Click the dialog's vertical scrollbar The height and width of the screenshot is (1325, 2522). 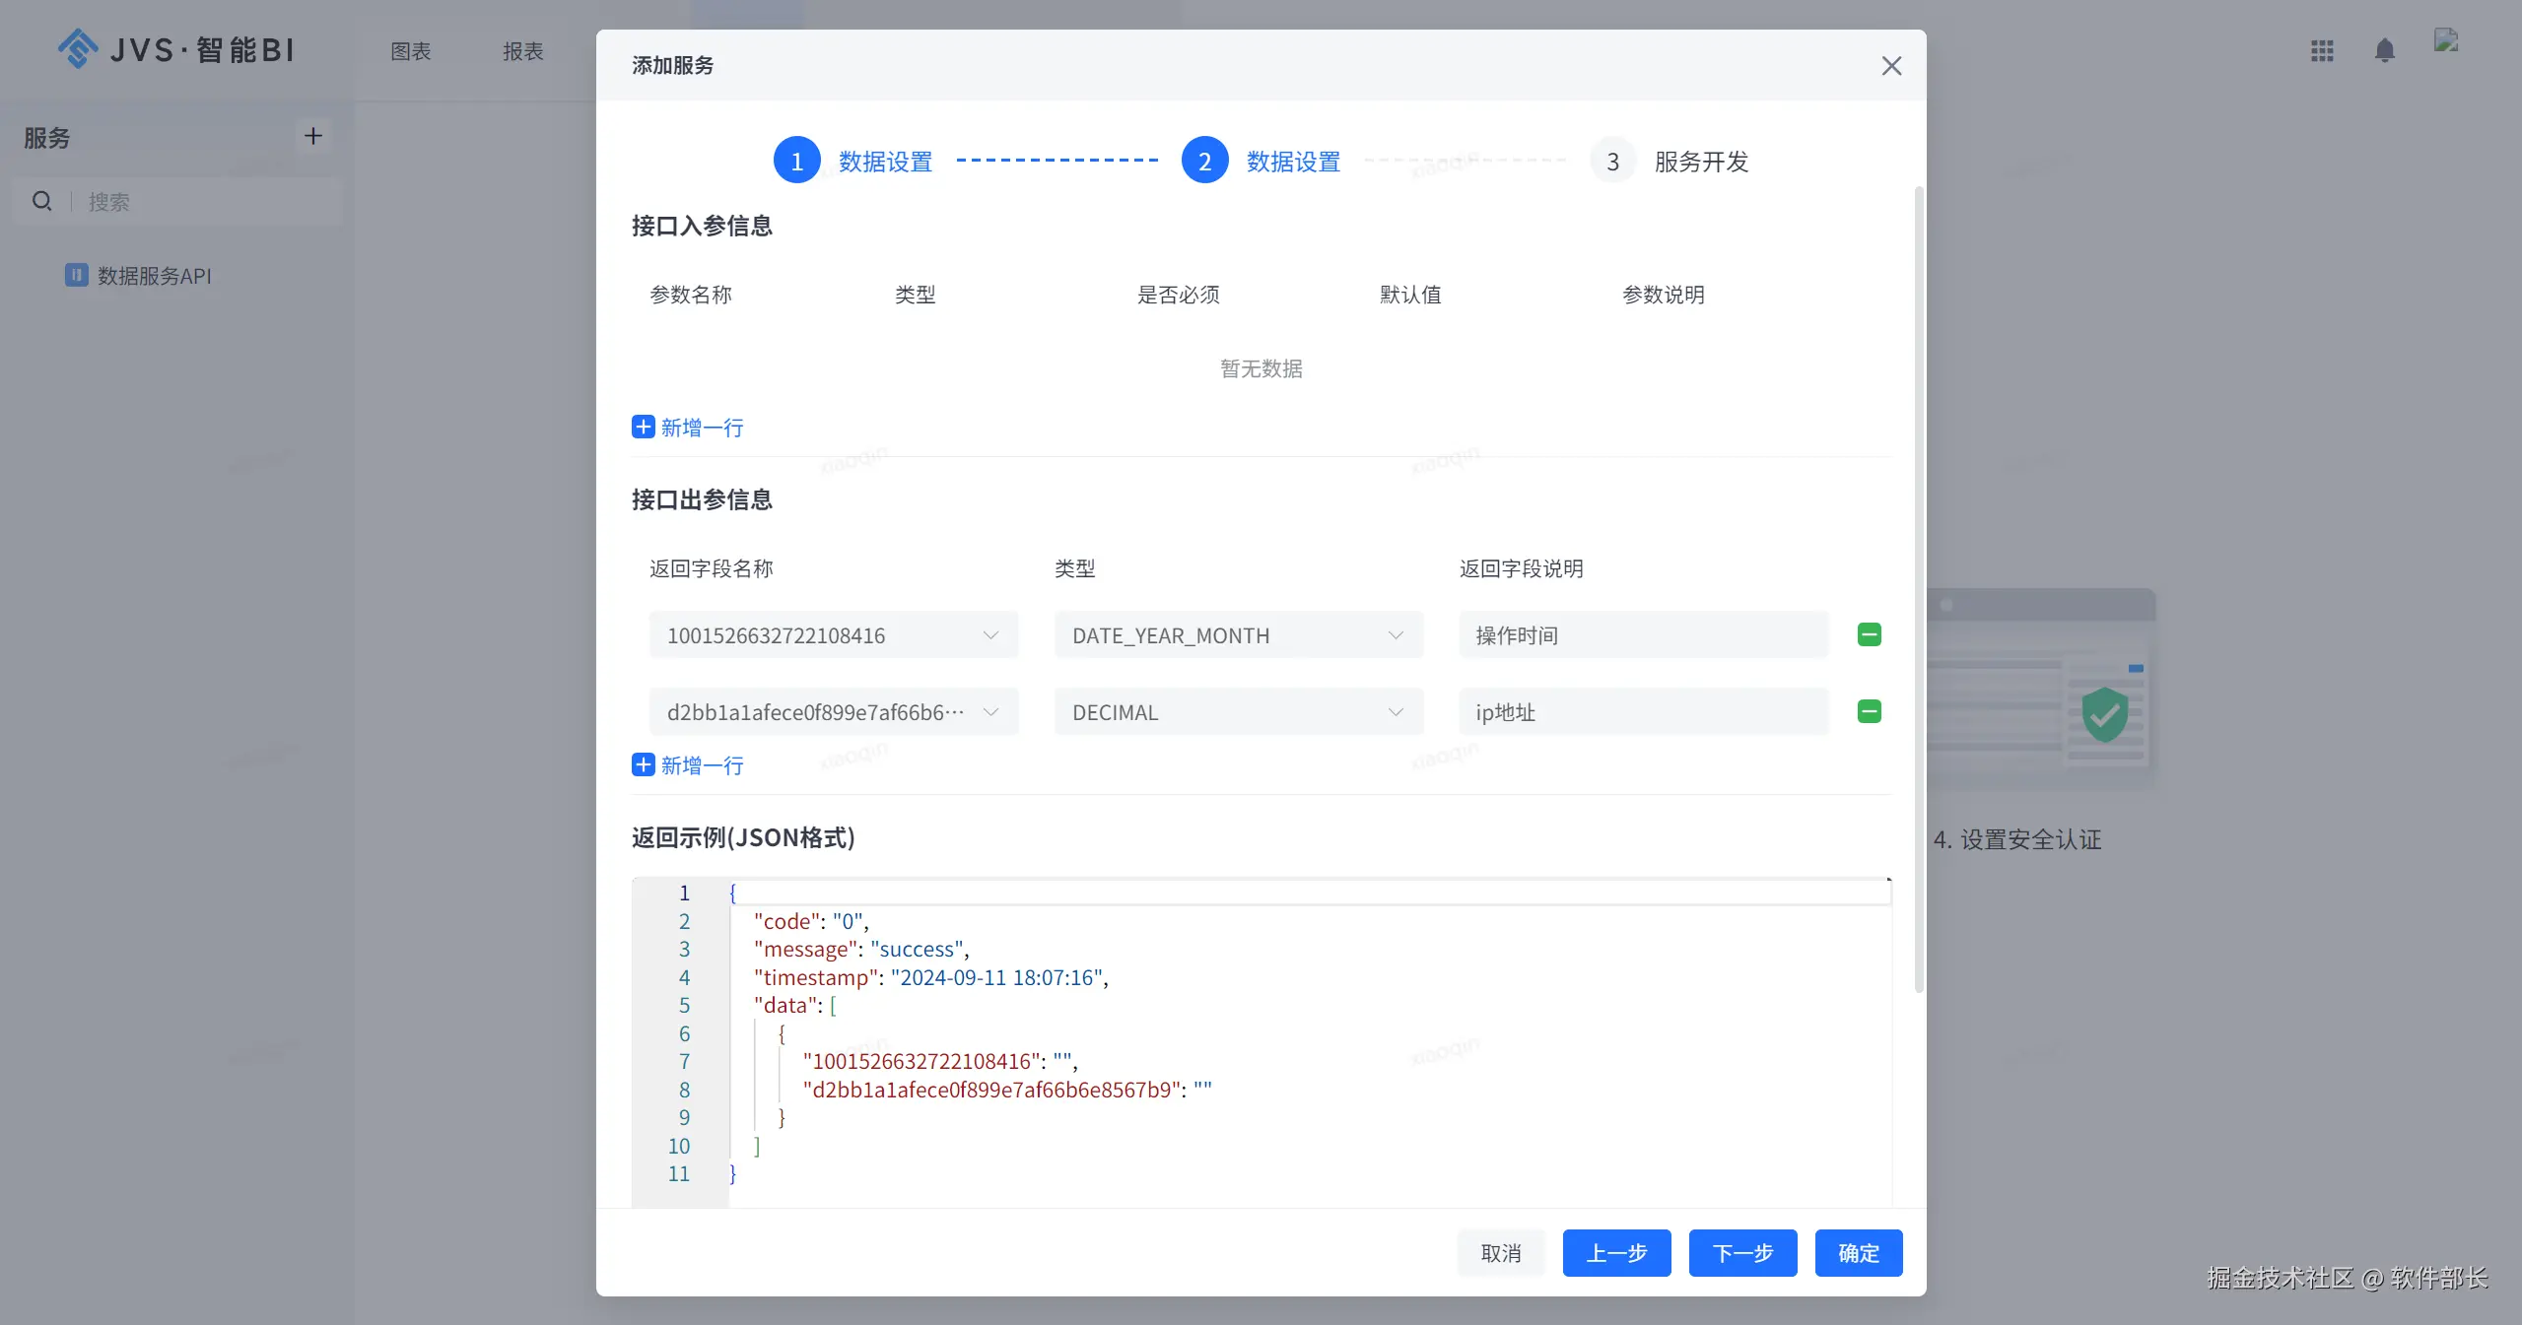1918,591
